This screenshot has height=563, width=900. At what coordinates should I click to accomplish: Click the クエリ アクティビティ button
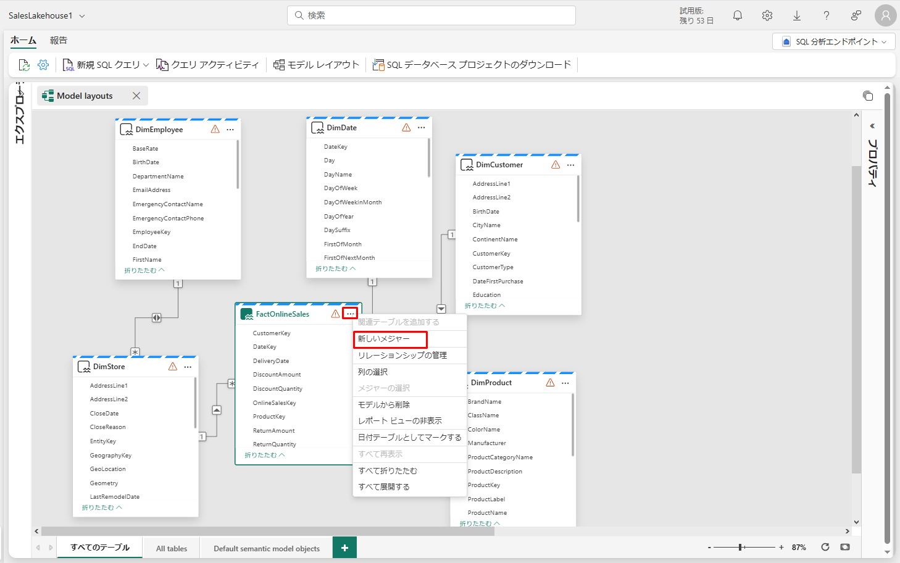[208, 65]
